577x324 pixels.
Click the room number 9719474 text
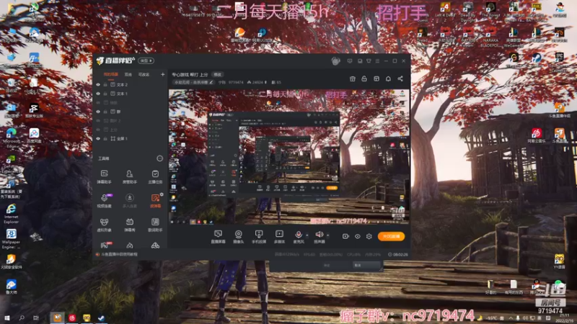(236, 83)
